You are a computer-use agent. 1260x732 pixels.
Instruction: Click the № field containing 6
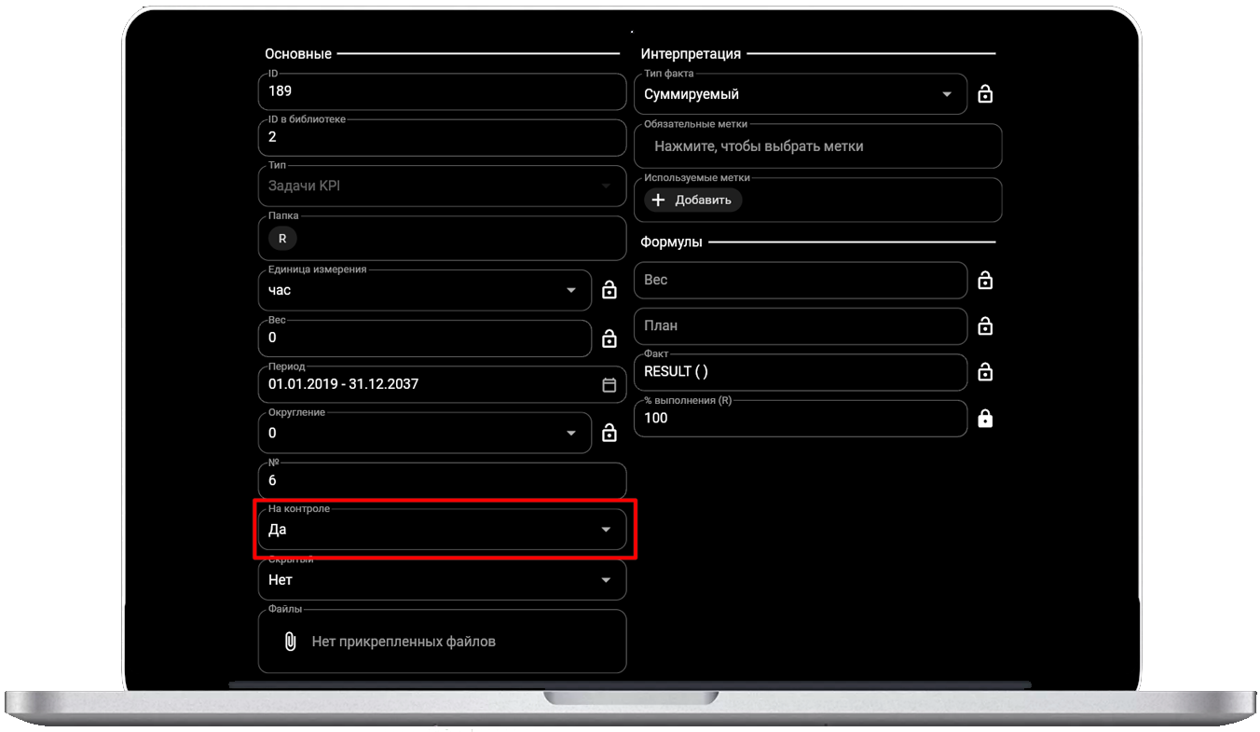(x=442, y=481)
